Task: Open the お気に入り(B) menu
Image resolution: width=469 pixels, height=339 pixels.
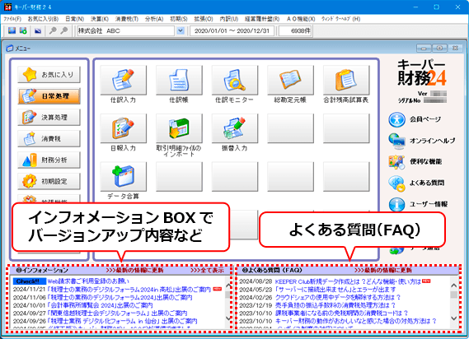Action: click(x=43, y=19)
